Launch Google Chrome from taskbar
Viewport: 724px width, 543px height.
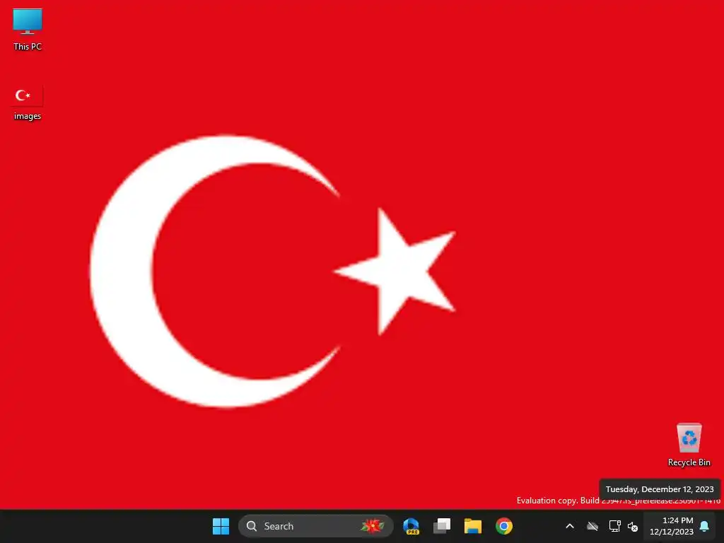point(503,526)
